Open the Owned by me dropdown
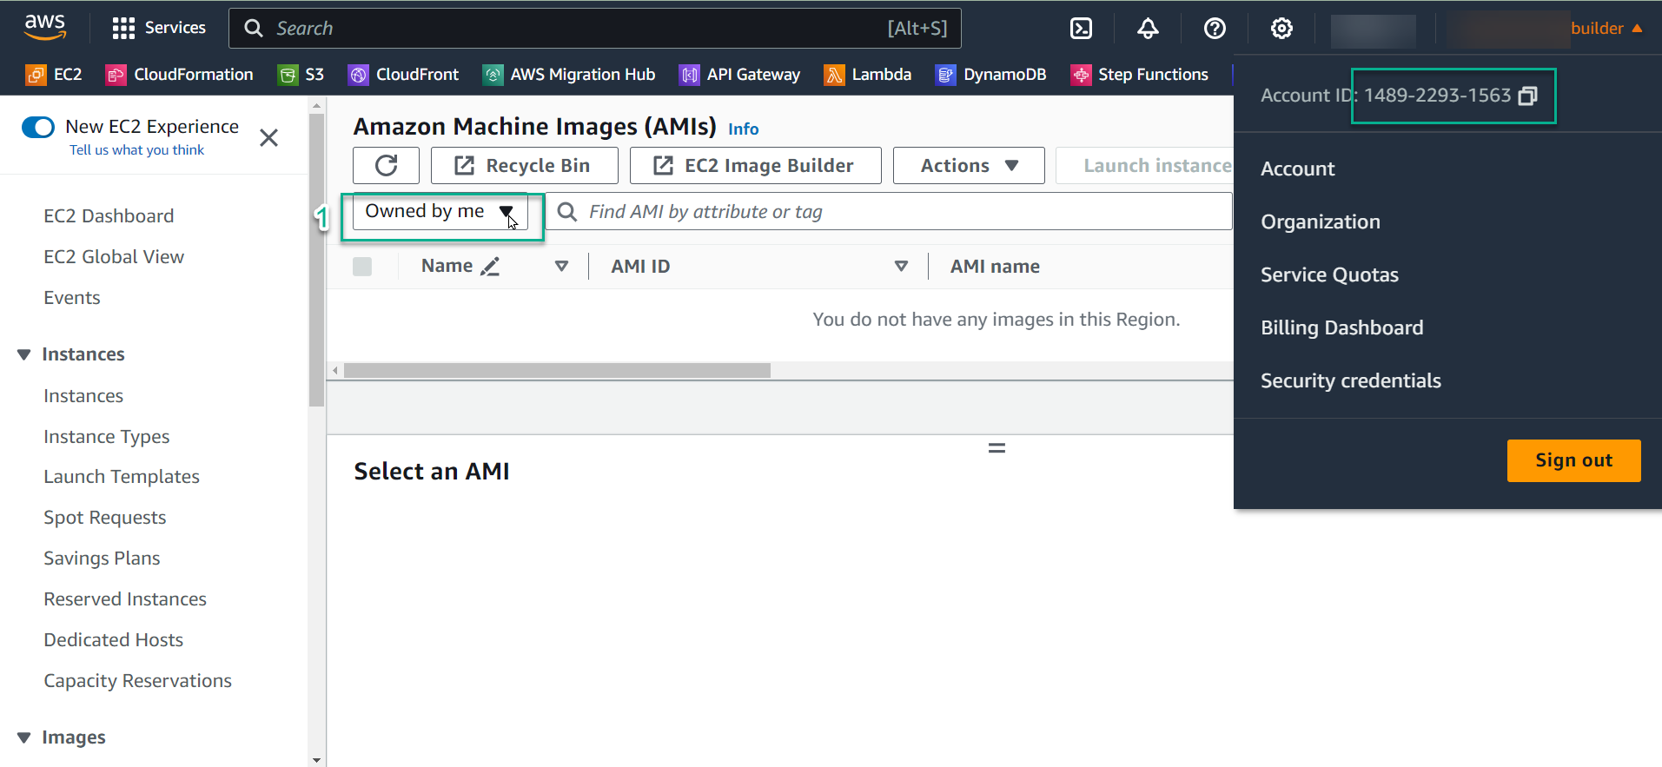Image resolution: width=1662 pixels, height=767 pixels. (440, 212)
